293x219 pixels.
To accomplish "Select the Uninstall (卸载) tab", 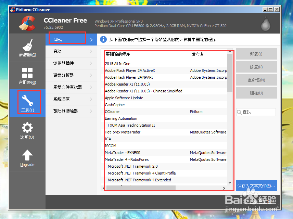I will pos(71,39).
